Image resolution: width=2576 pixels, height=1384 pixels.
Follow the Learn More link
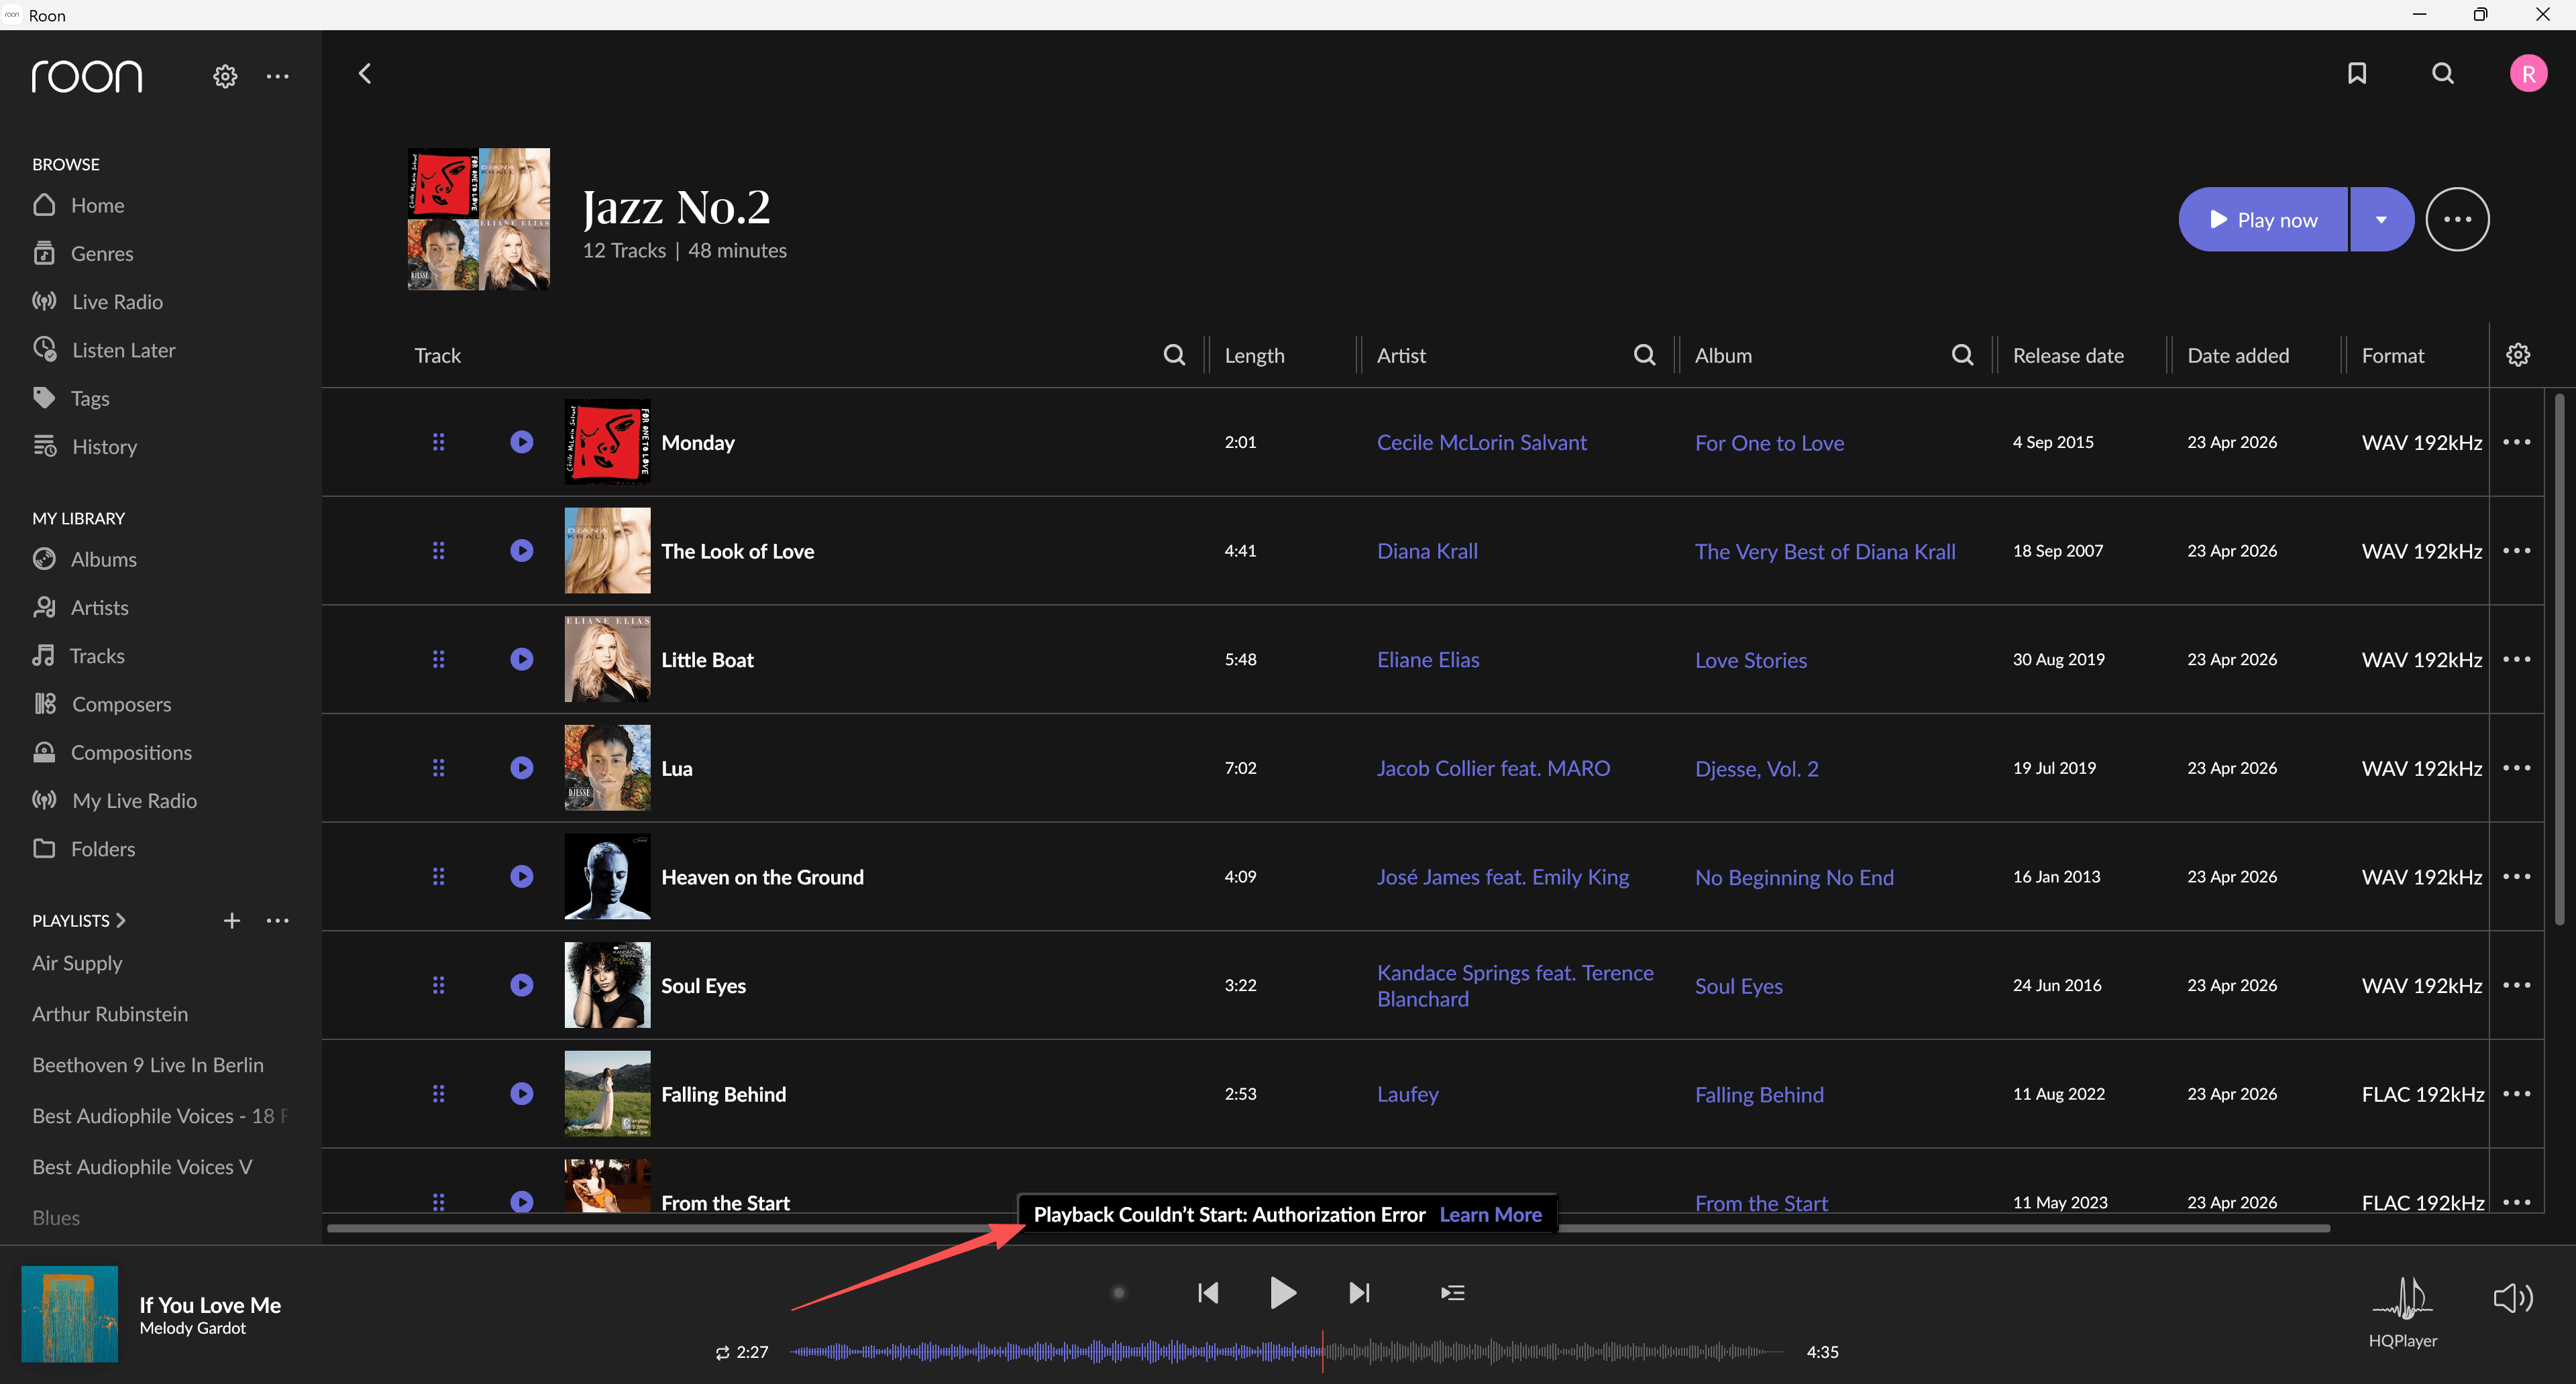(1490, 1214)
